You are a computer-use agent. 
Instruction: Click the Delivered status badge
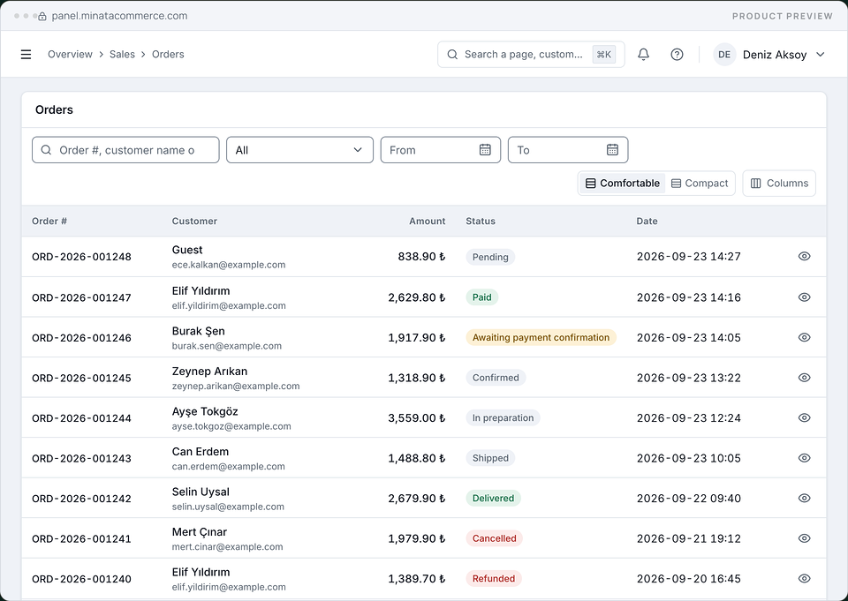(x=493, y=498)
